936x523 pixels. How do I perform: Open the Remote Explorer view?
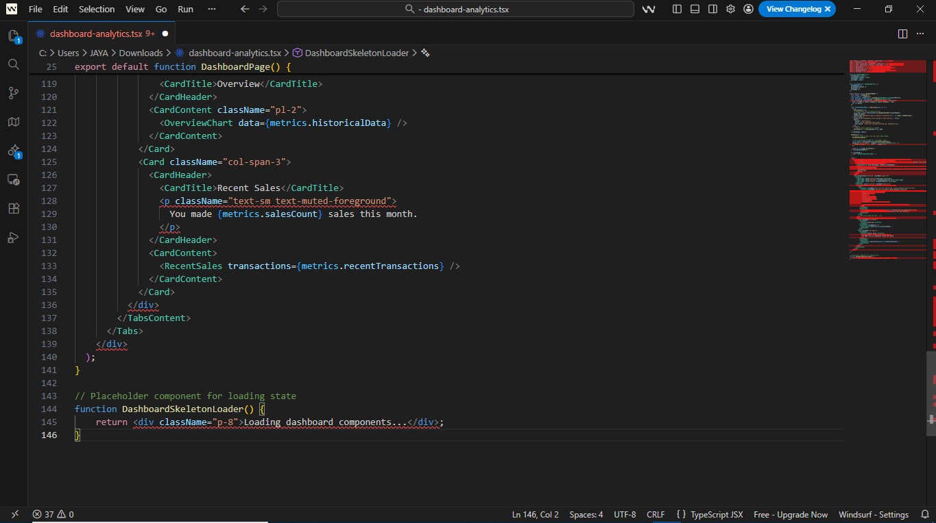click(14, 179)
